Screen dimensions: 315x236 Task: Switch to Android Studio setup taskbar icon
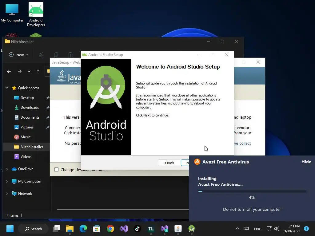191,229
